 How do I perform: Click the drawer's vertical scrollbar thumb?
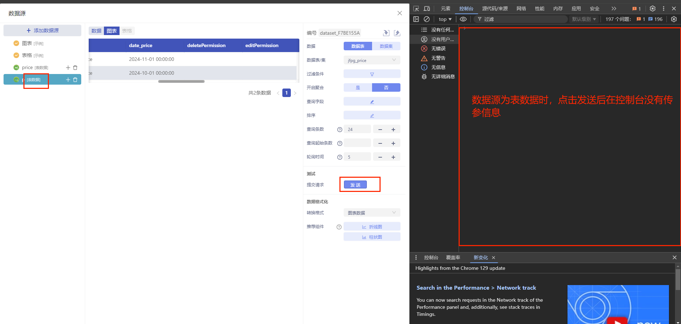678,280
